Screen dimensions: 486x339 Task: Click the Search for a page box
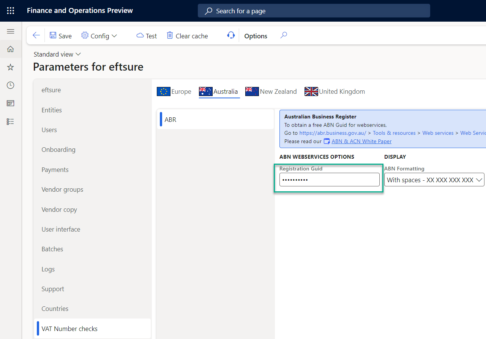click(314, 11)
